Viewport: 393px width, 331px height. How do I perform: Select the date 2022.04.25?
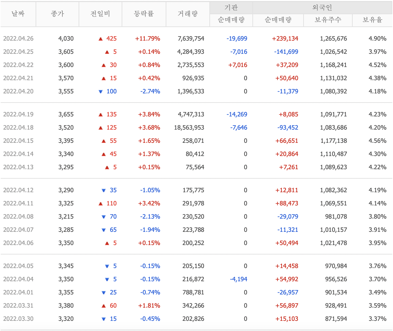click(18, 52)
